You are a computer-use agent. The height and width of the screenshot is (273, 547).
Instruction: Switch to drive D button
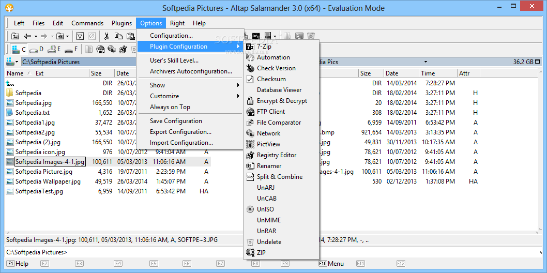[36, 49]
